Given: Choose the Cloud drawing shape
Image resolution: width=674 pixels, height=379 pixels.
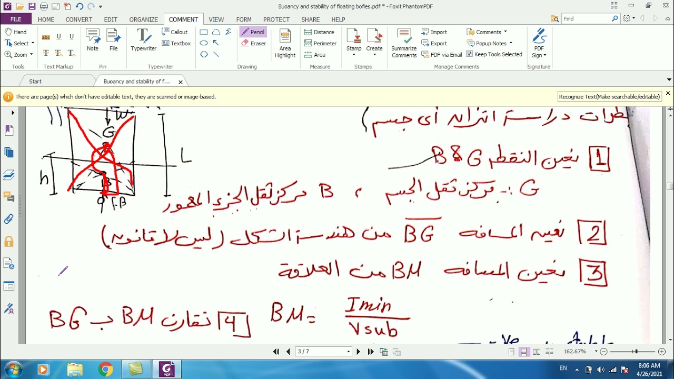Looking at the screenshot, I should [216, 32].
